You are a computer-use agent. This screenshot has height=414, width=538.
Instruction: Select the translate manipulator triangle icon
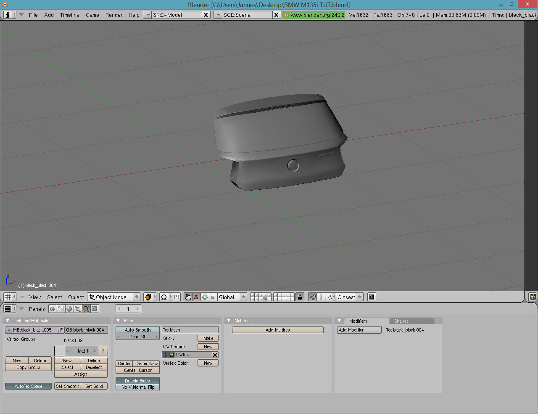pos(196,297)
